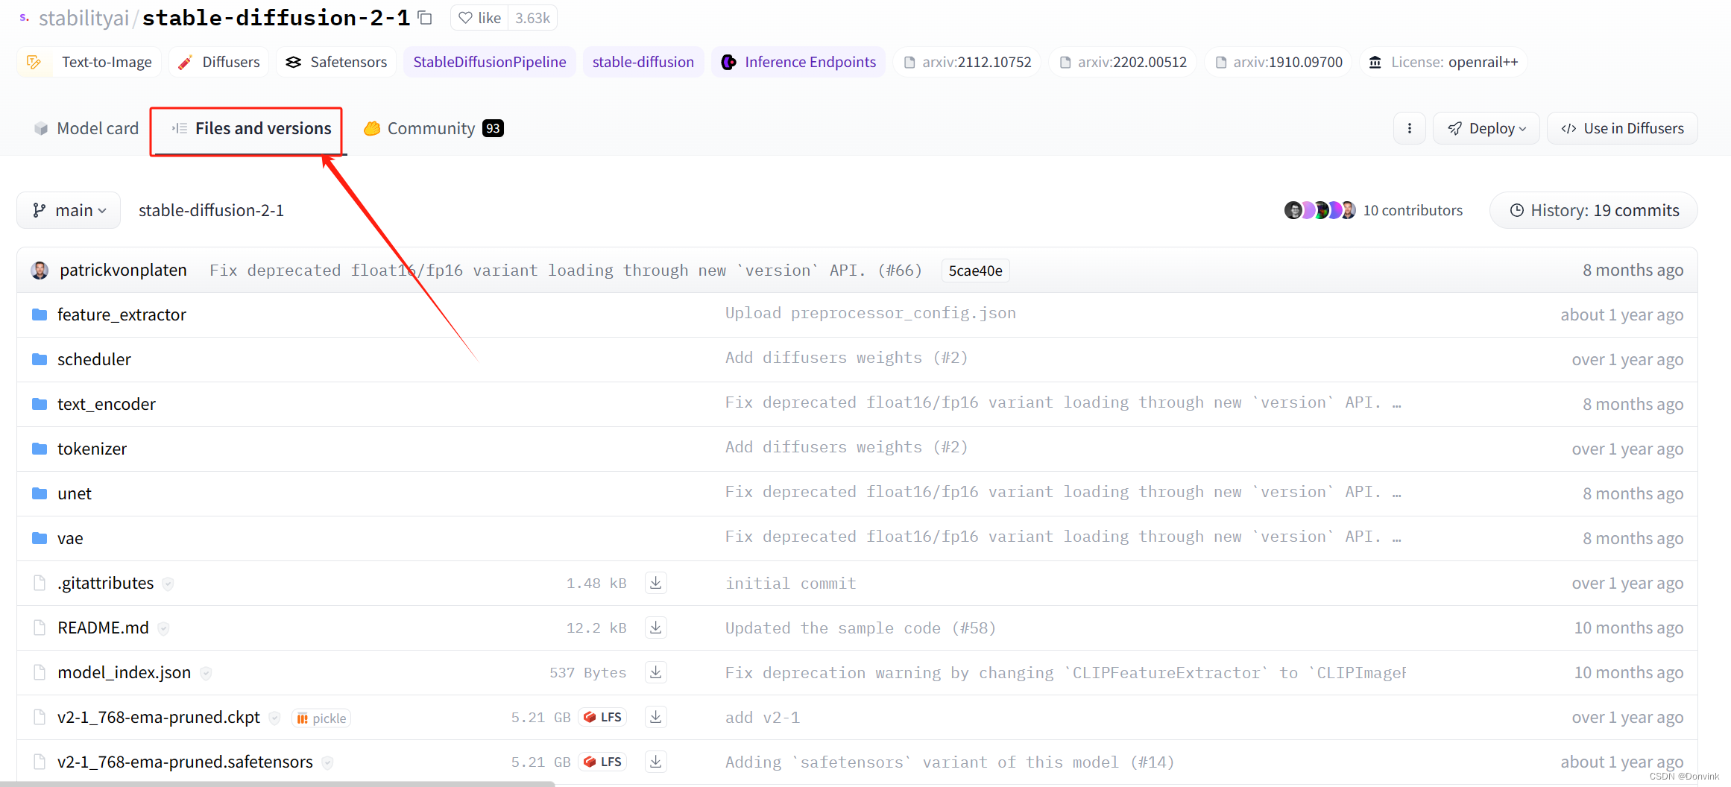Open arxiv:1910.09700 paper tag
Viewport: 1731px width, 787px height.
[1278, 62]
